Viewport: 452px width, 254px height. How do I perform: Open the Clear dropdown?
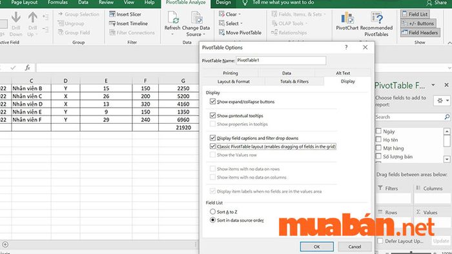(x=230, y=14)
